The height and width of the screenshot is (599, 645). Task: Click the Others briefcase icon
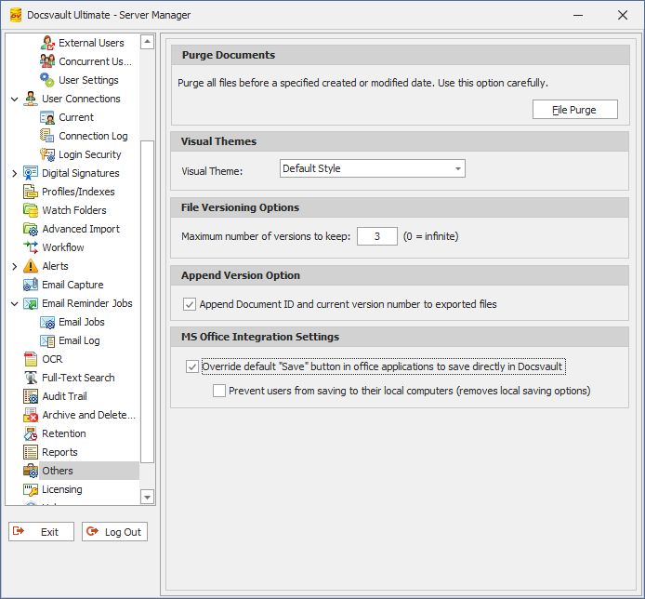[x=31, y=471]
